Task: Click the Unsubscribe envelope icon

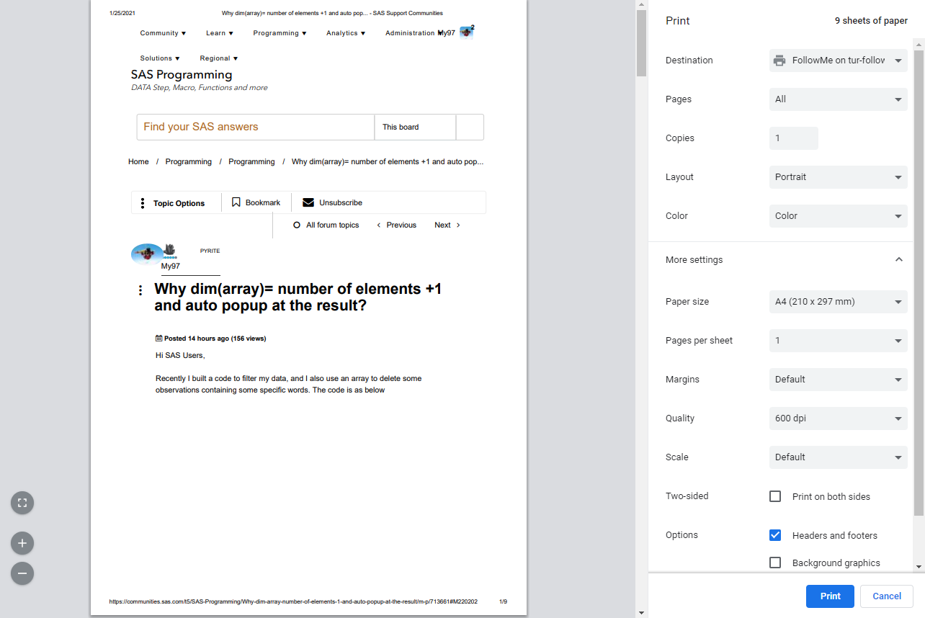Action: 308,202
